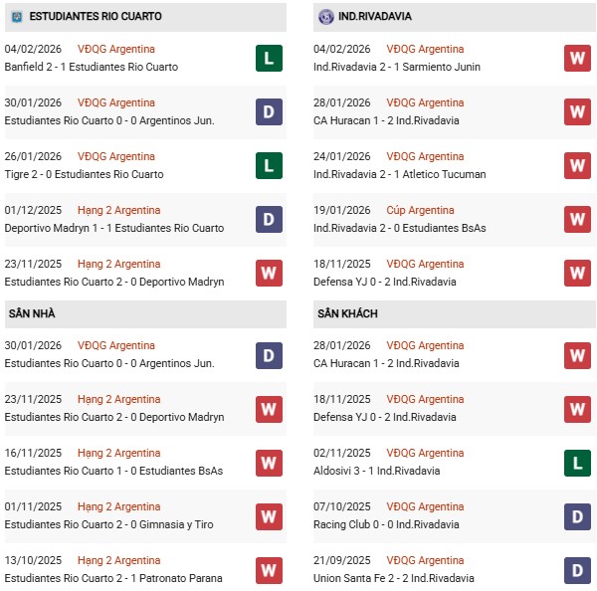Click the L result badge for Banfield match
The width and height of the screenshot is (597, 591).
pos(268,58)
